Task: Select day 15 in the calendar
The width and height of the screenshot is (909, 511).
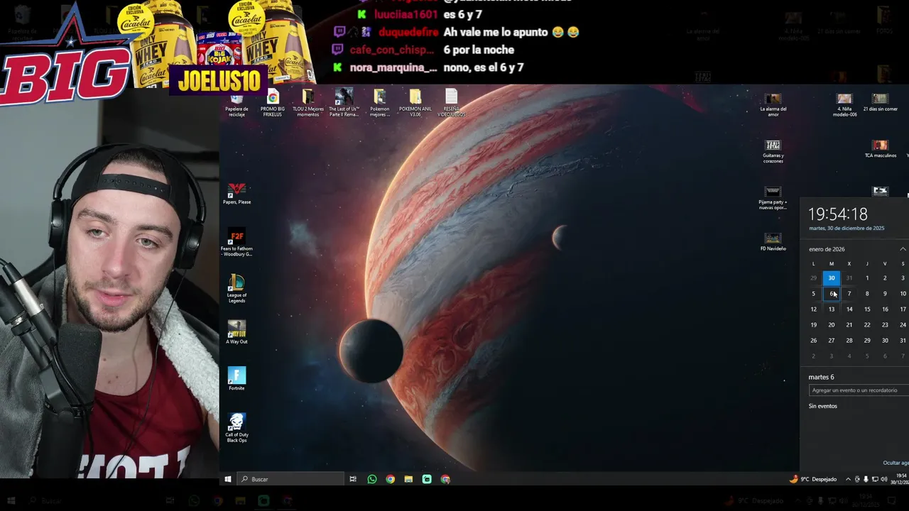Action: tap(867, 309)
